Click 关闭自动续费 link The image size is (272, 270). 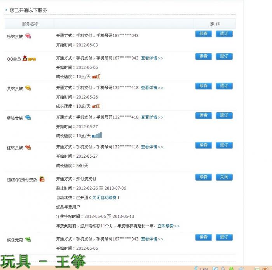pos(104,197)
